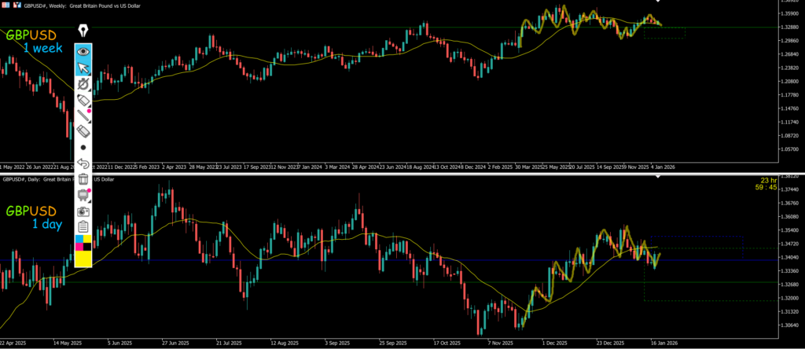Select the straight line drawing tool
The height and width of the screenshot is (349, 805).
pos(83,117)
